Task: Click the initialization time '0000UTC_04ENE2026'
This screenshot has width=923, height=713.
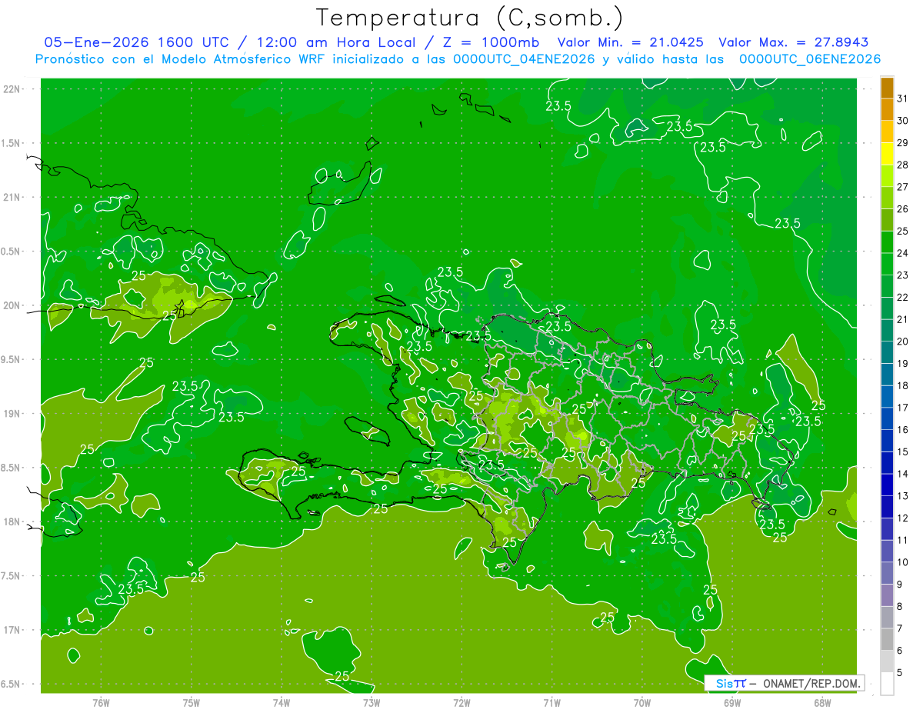Action: (x=524, y=59)
